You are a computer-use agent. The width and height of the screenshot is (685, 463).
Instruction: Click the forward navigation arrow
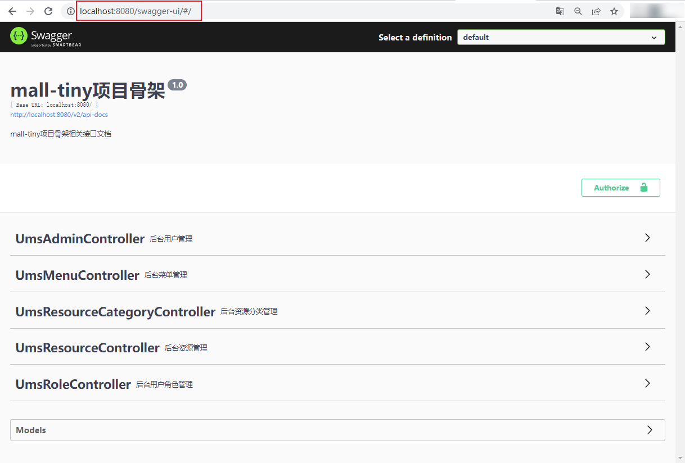click(x=30, y=10)
